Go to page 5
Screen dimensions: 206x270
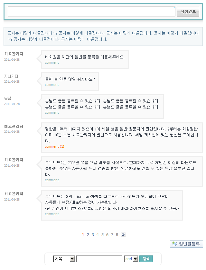[102, 235]
